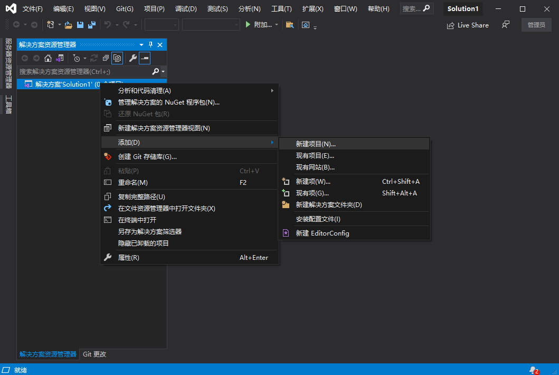This screenshot has height=375, width=559.
Task: Click the 附加... start button text
Action: [263, 25]
